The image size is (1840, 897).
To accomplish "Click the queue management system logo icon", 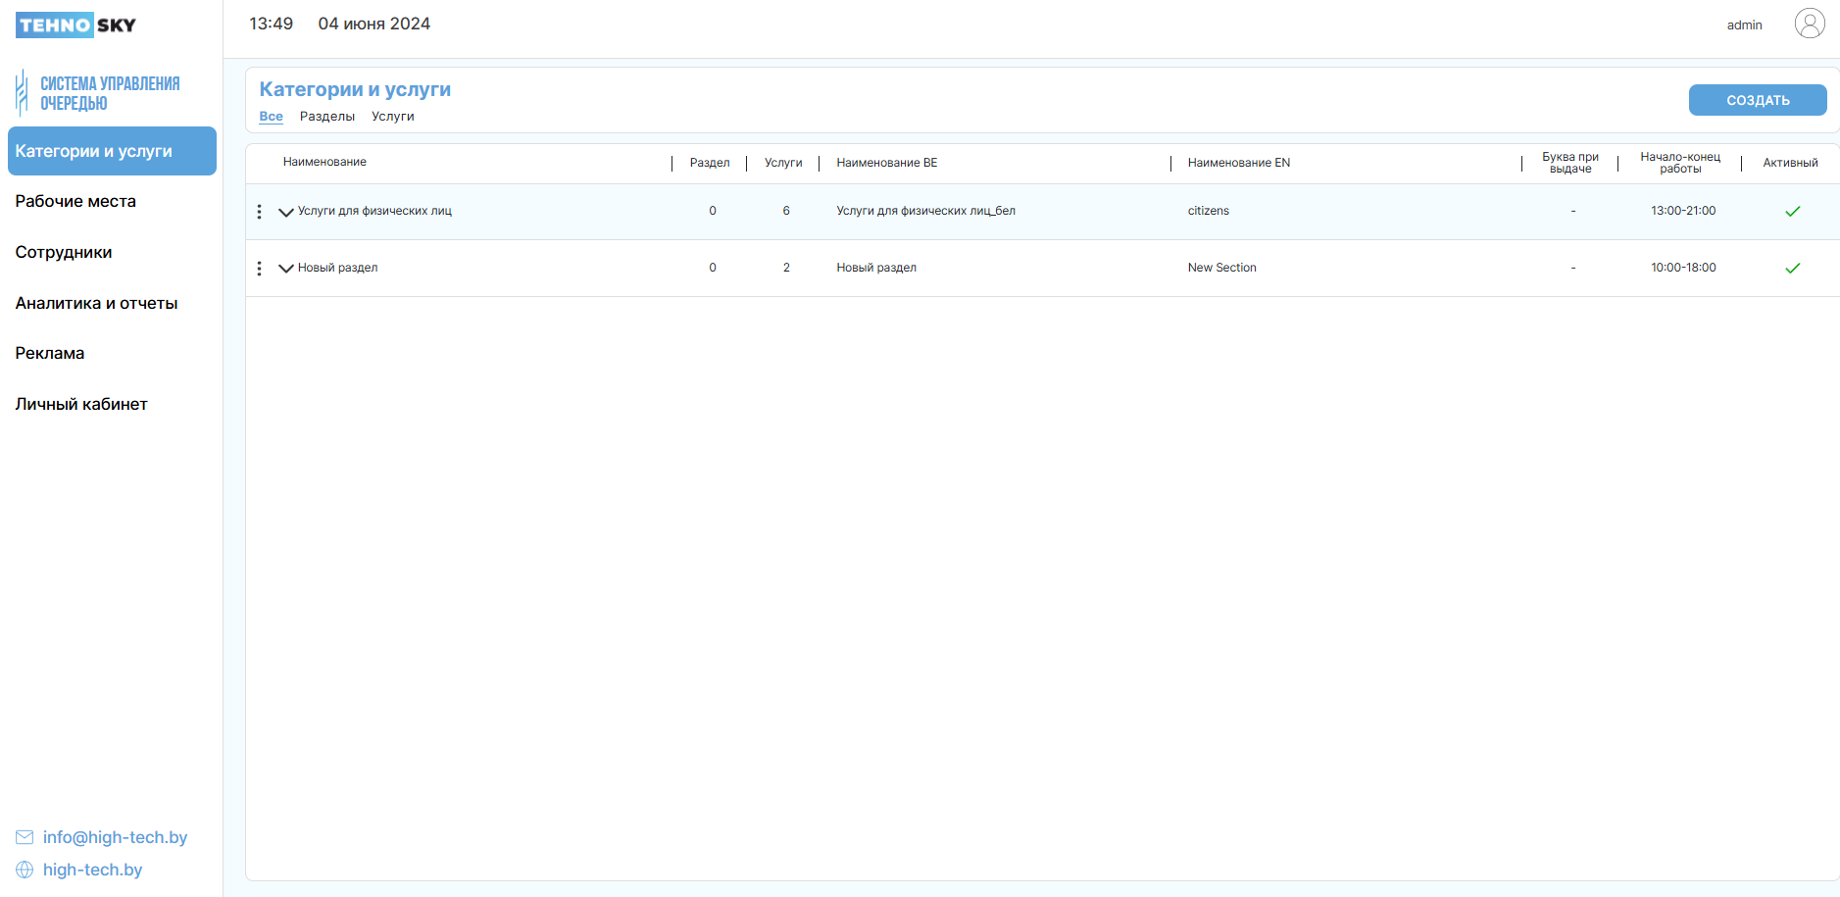I will click(x=22, y=93).
